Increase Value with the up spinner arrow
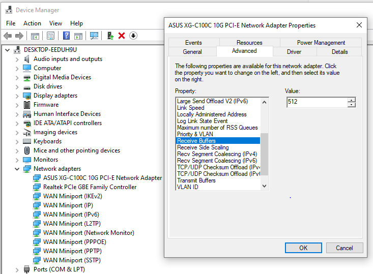 point(352,100)
